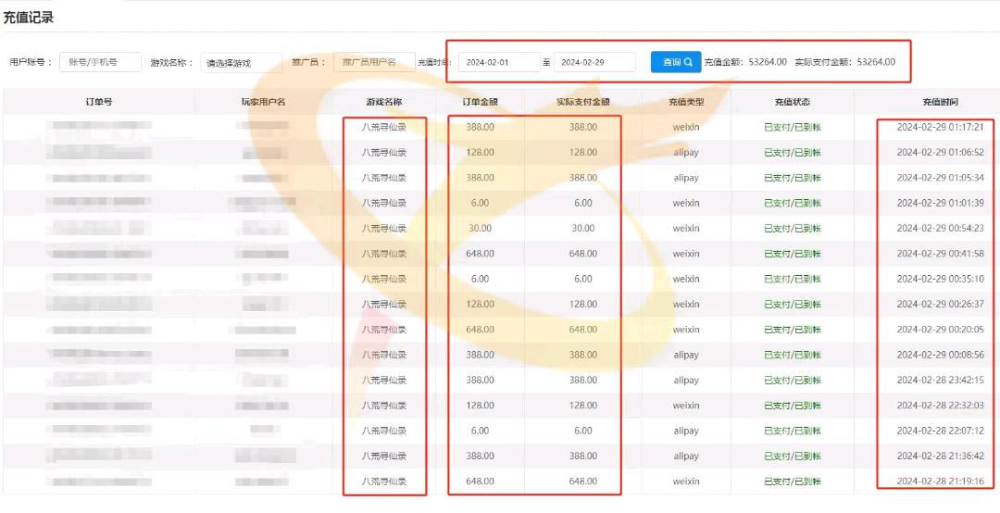
Task: Click the 订单号 column header
Action: (99, 102)
